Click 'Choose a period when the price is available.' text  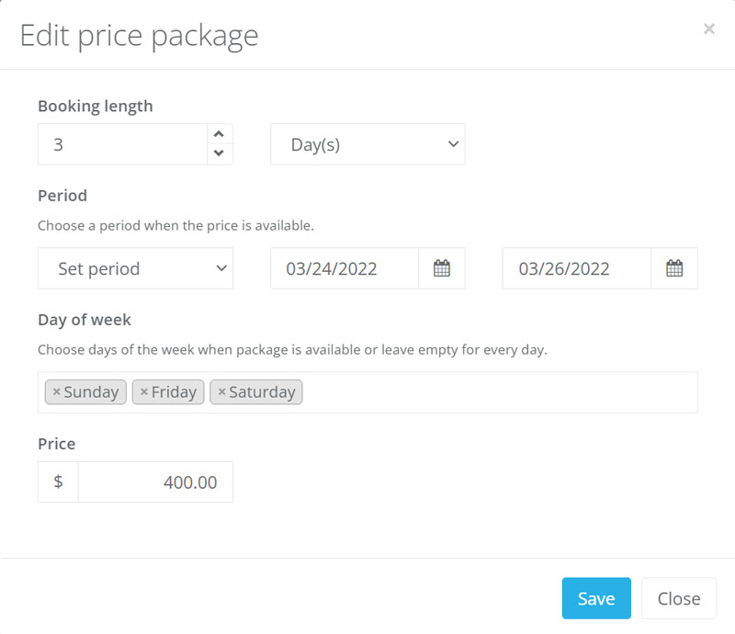tap(175, 225)
